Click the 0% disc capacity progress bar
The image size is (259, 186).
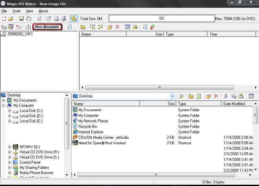(162, 18)
